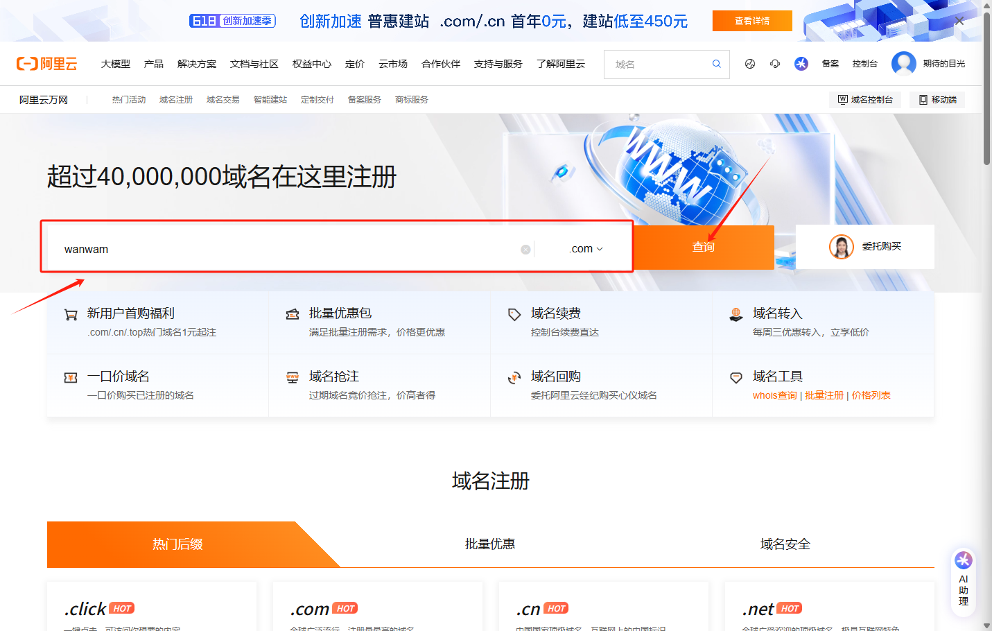The height and width of the screenshot is (631, 992).
Task: Click the magnifier icon in header search
Action: click(717, 64)
